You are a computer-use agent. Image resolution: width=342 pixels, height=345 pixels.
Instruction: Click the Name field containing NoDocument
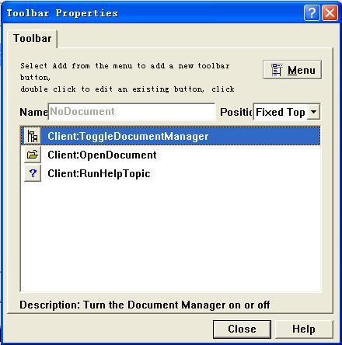point(131,112)
